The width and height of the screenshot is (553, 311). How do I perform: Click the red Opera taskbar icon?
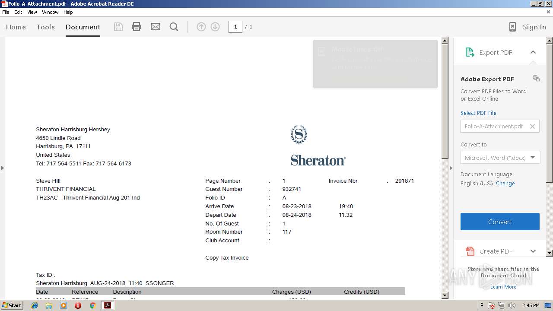pos(78,305)
